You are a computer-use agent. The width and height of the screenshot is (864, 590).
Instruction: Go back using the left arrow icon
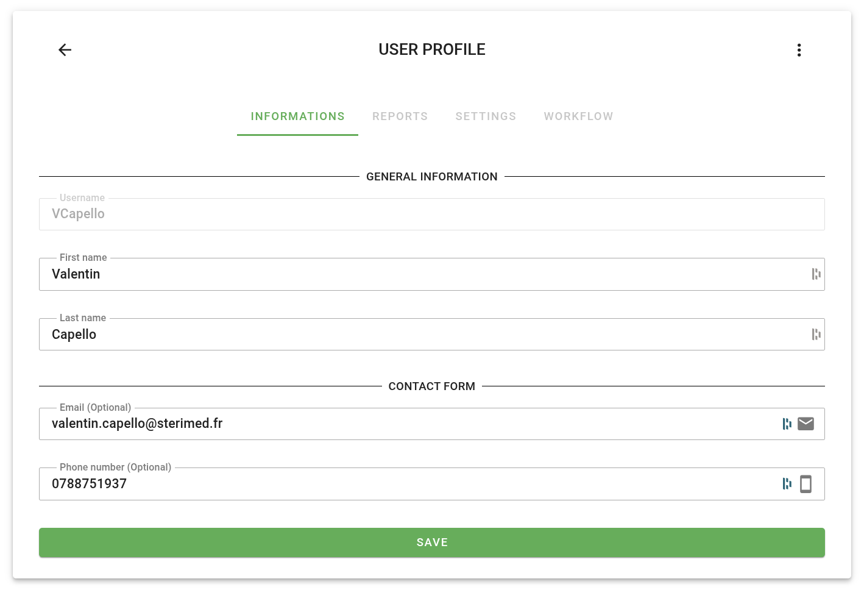(65, 50)
